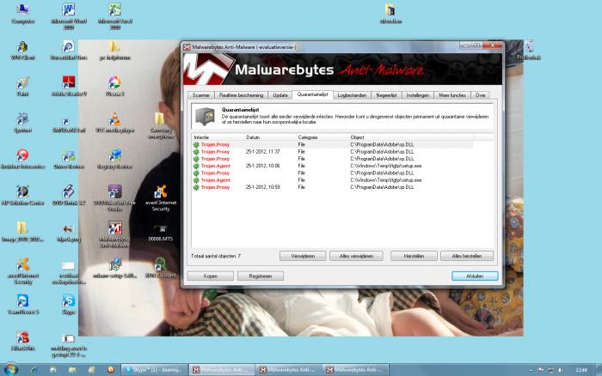Open the Paint desktop shortcut
The height and width of the screenshot is (376, 602).
point(22,86)
